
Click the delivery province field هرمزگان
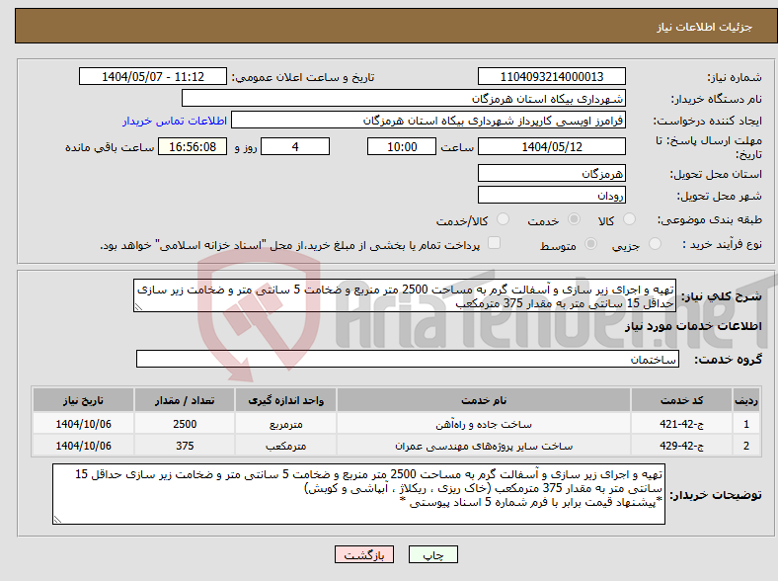(x=551, y=173)
